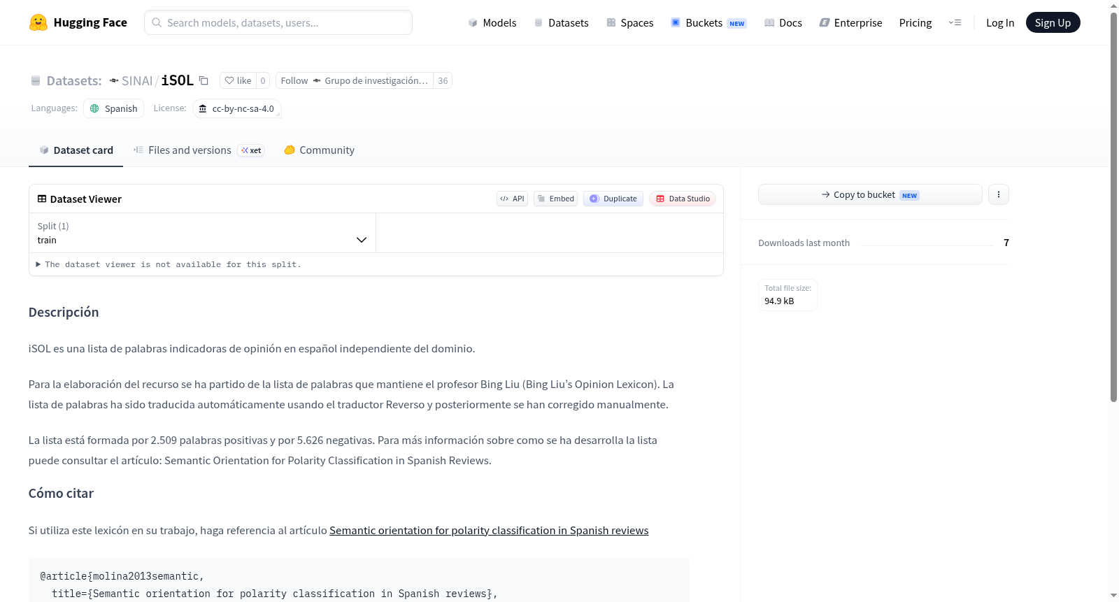Click the '@article{molina2013semantic,' code line
The height and width of the screenshot is (602, 1119).
click(122, 576)
